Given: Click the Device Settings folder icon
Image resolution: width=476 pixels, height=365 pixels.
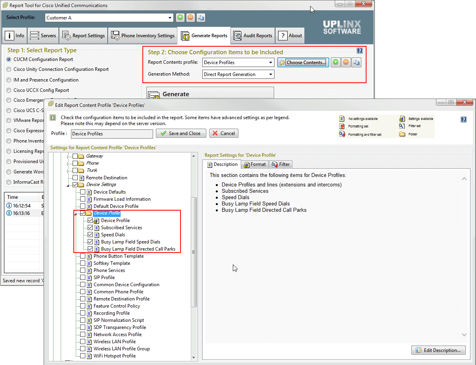Looking at the screenshot, I should (81, 184).
